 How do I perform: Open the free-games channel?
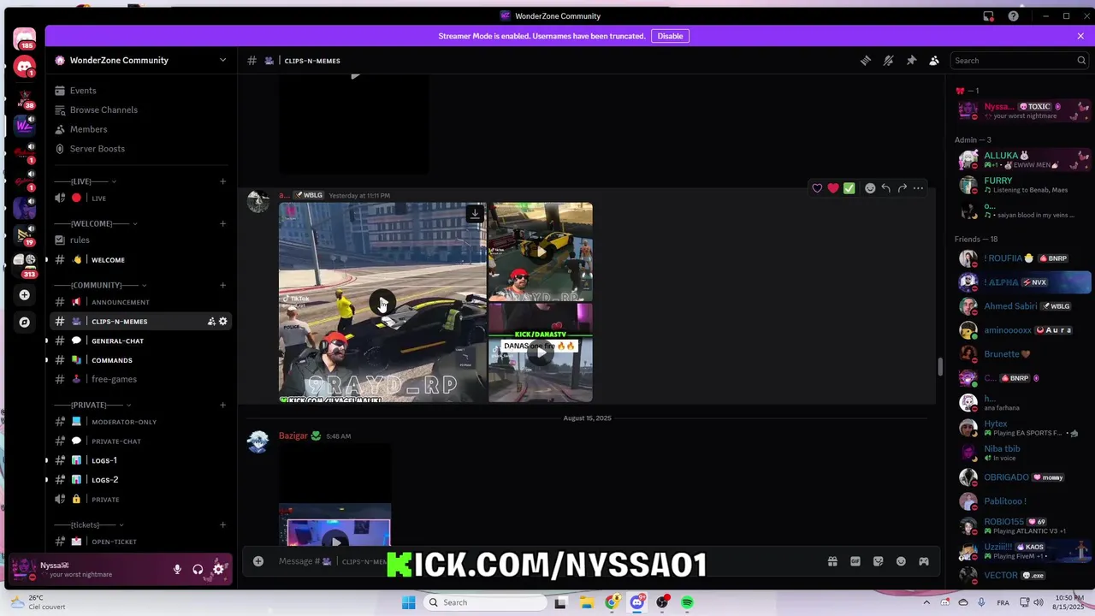pos(141,379)
